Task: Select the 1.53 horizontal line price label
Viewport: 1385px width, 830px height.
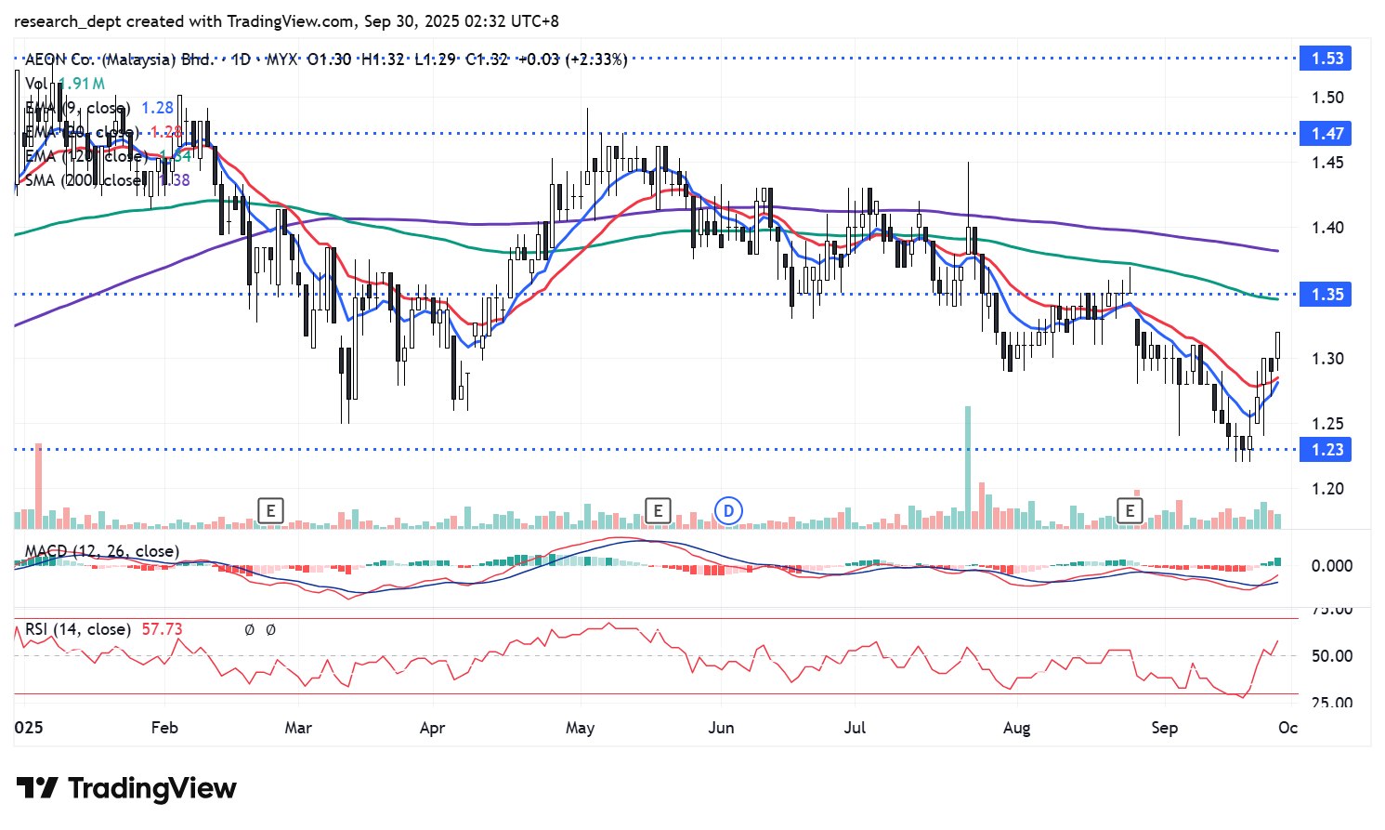Action: click(1326, 59)
